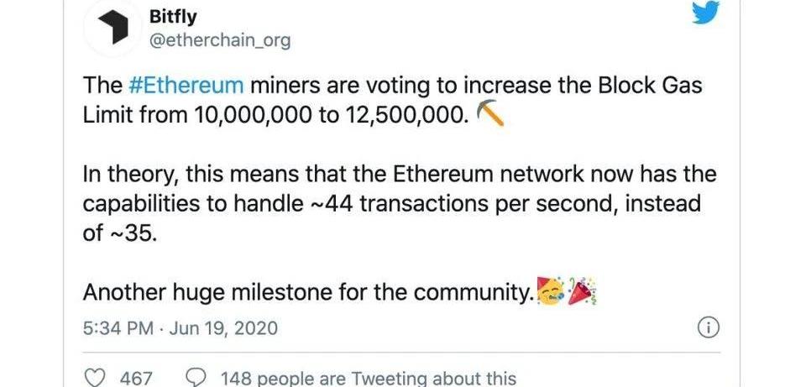The width and height of the screenshot is (806, 387).
Task: Click the party popper emoji
Action: tap(582, 292)
